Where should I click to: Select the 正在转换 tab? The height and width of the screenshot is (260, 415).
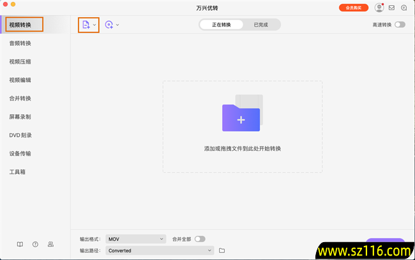click(x=222, y=25)
